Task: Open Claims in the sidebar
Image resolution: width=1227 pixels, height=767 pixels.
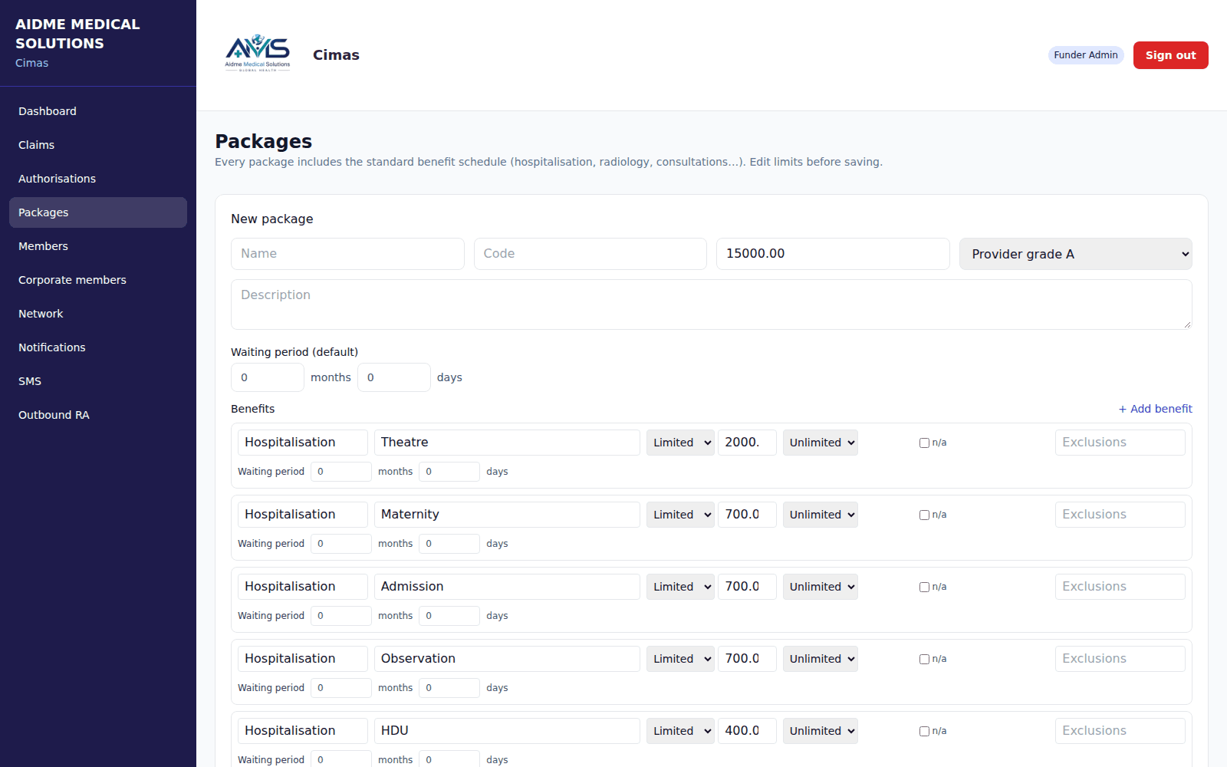Action: pos(98,145)
